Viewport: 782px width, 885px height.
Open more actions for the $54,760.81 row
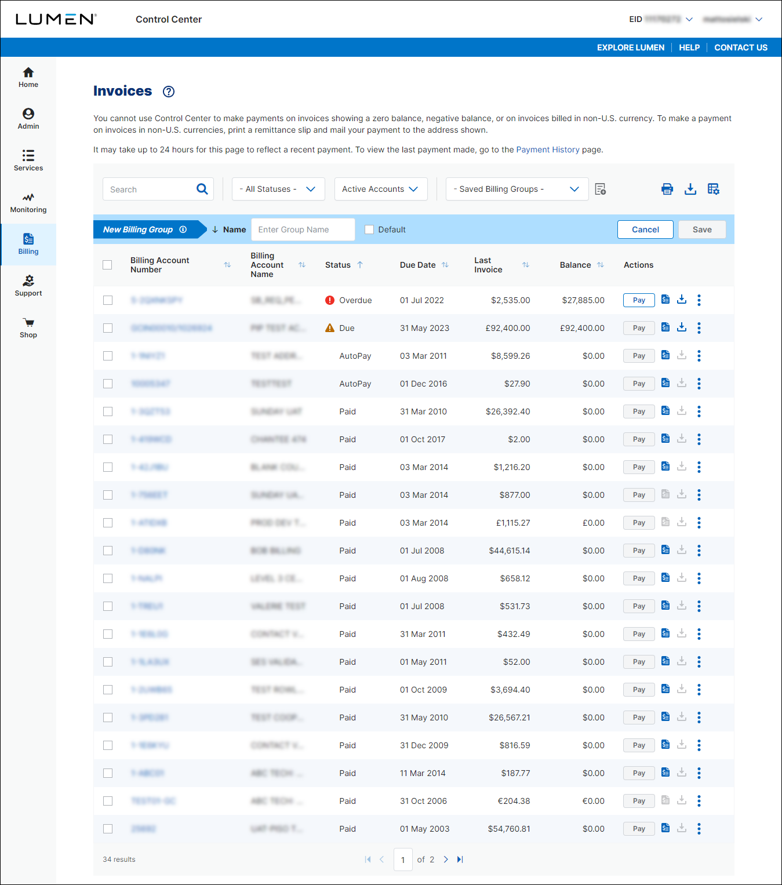pyautogui.click(x=699, y=829)
